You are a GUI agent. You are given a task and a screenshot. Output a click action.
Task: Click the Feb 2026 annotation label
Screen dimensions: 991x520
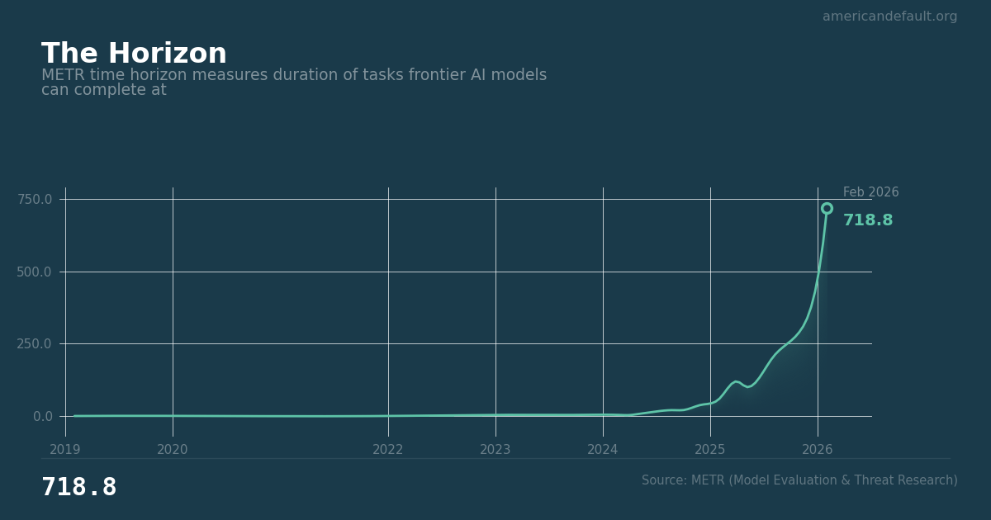[870, 192]
